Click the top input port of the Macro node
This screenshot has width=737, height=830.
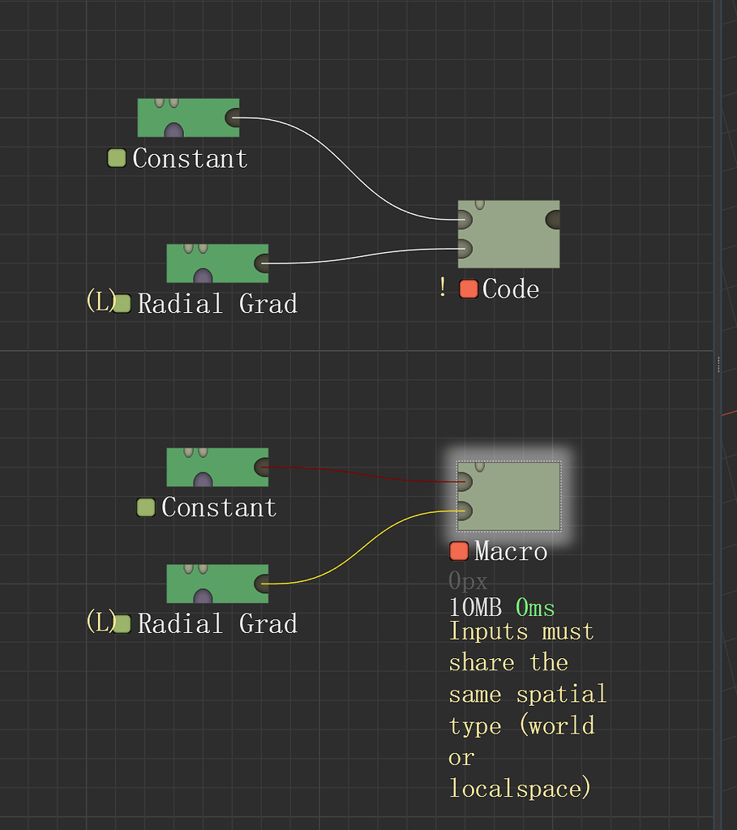[x=464, y=480]
